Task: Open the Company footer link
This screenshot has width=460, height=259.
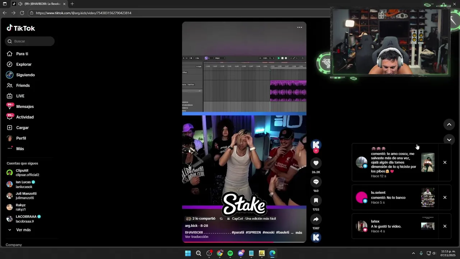Action: coord(14,245)
